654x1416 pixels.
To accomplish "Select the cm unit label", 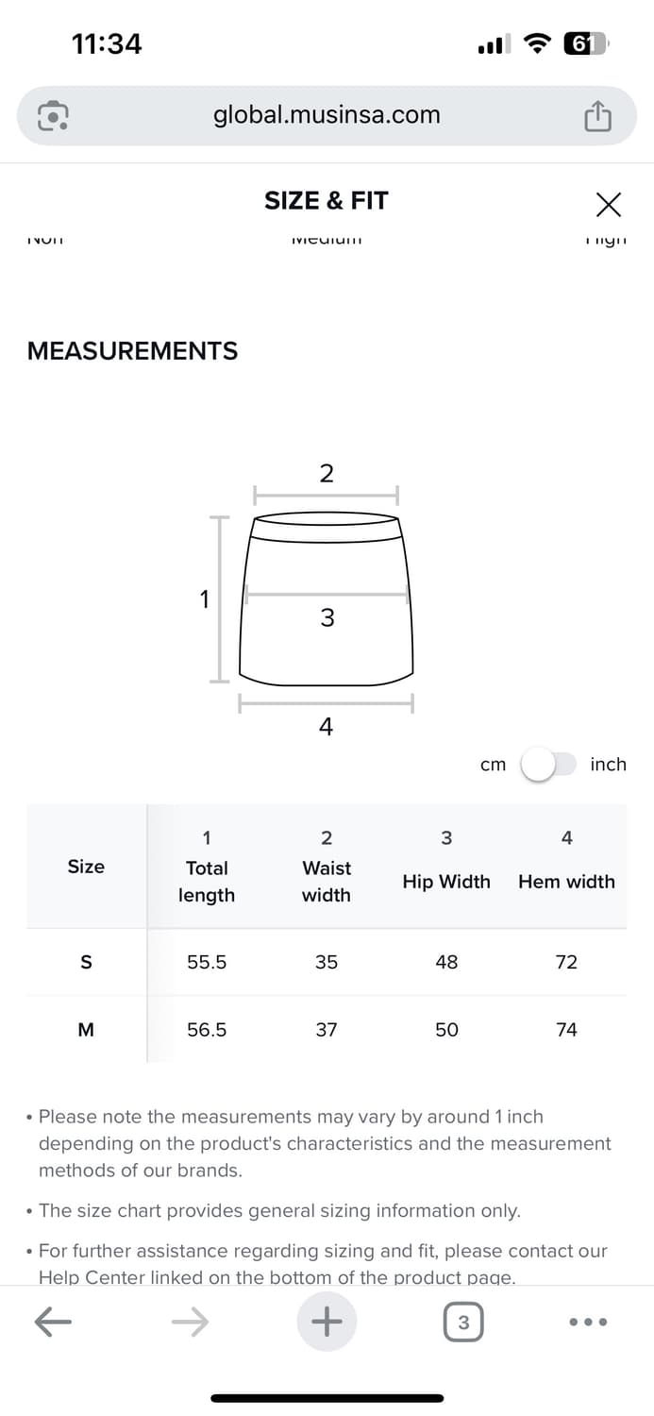I will 493,765.
